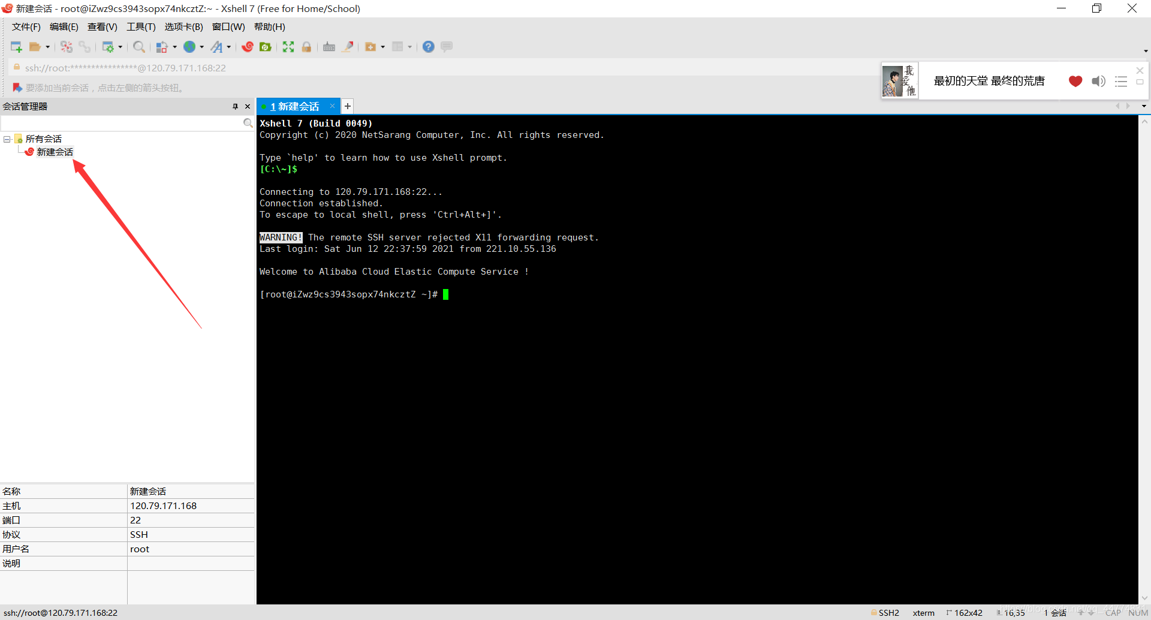Open the 帮助(H) menu
The width and height of the screenshot is (1151, 620).
coord(269,27)
